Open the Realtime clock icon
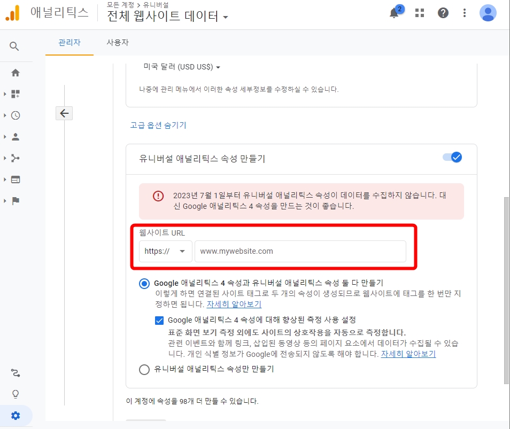Viewport: 510px width, 429px height. (16, 115)
